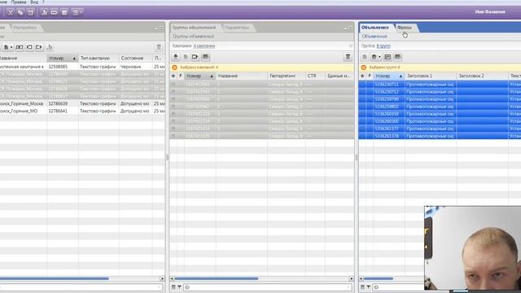Minimize the Campaigns panel with its collapse button
This screenshot has width=521, height=293.
click(156, 28)
